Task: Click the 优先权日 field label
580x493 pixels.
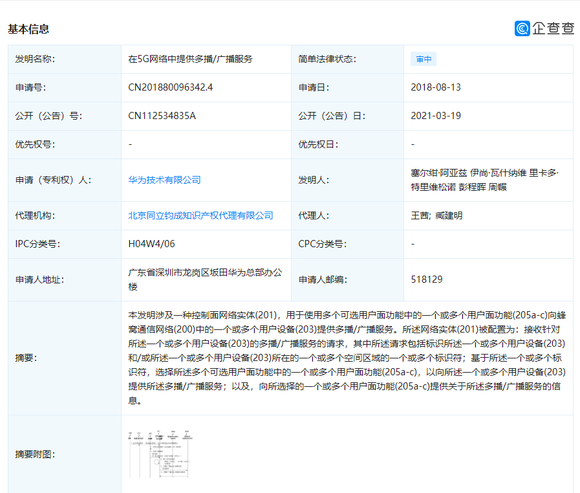Action: (318, 144)
